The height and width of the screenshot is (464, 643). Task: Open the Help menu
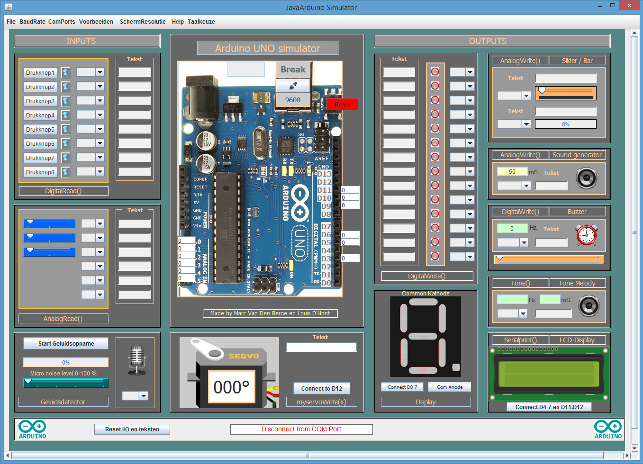pyautogui.click(x=178, y=22)
